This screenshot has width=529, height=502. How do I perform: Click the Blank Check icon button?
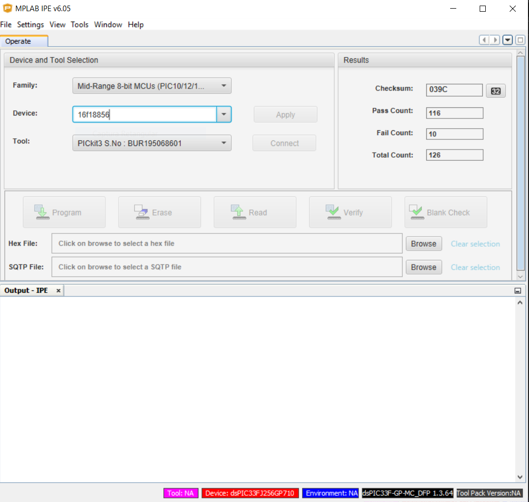[x=446, y=212]
